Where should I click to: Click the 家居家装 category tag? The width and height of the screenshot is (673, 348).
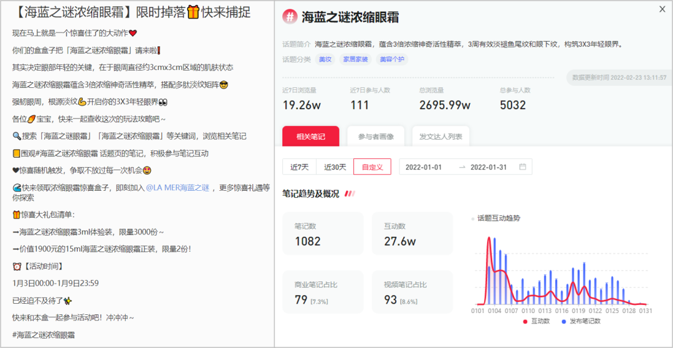tap(356, 59)
